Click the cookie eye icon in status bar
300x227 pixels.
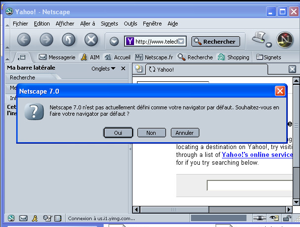click(274, 218)
